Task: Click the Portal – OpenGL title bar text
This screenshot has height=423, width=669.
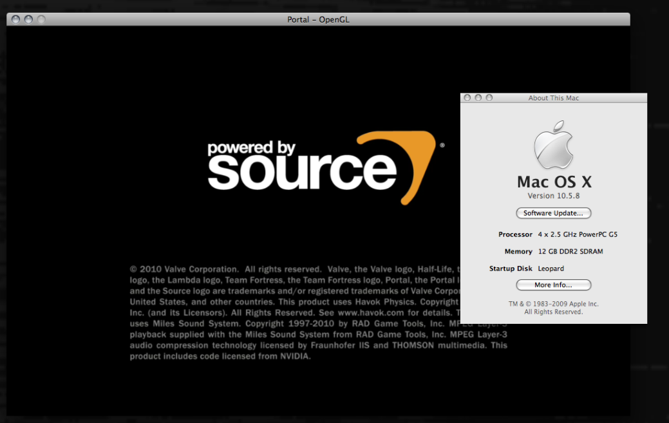Action: [x=318, y=19]
